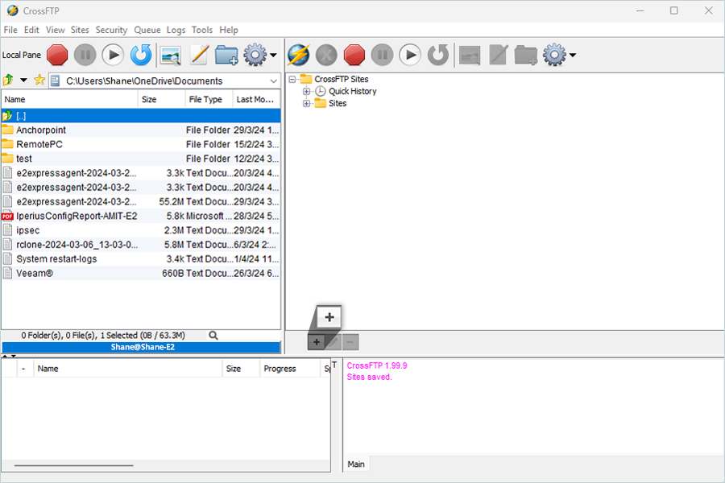Open the View menu
Screen dimensions: 725x483
55,30
